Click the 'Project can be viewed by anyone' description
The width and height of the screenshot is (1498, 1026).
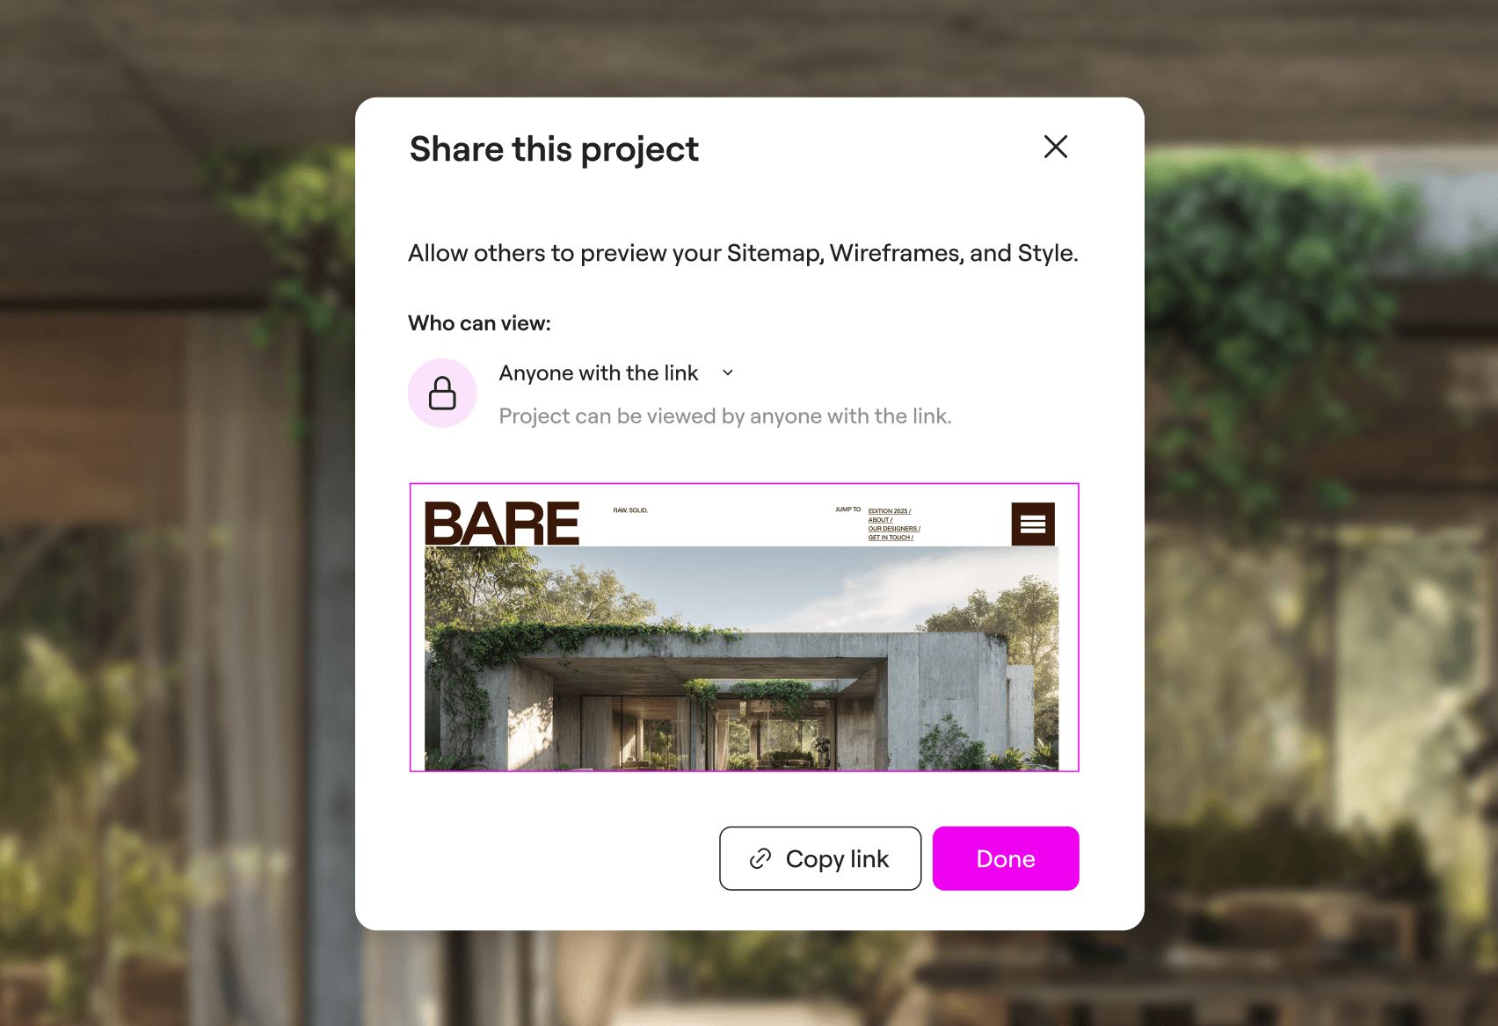pyautogui.click(x=725, y=416)
